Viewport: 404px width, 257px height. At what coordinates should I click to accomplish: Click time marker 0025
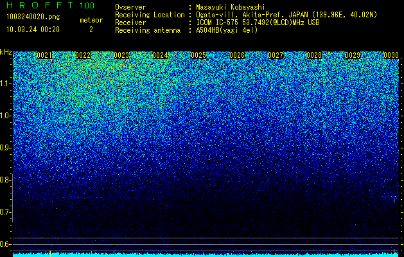click(198, 55)
